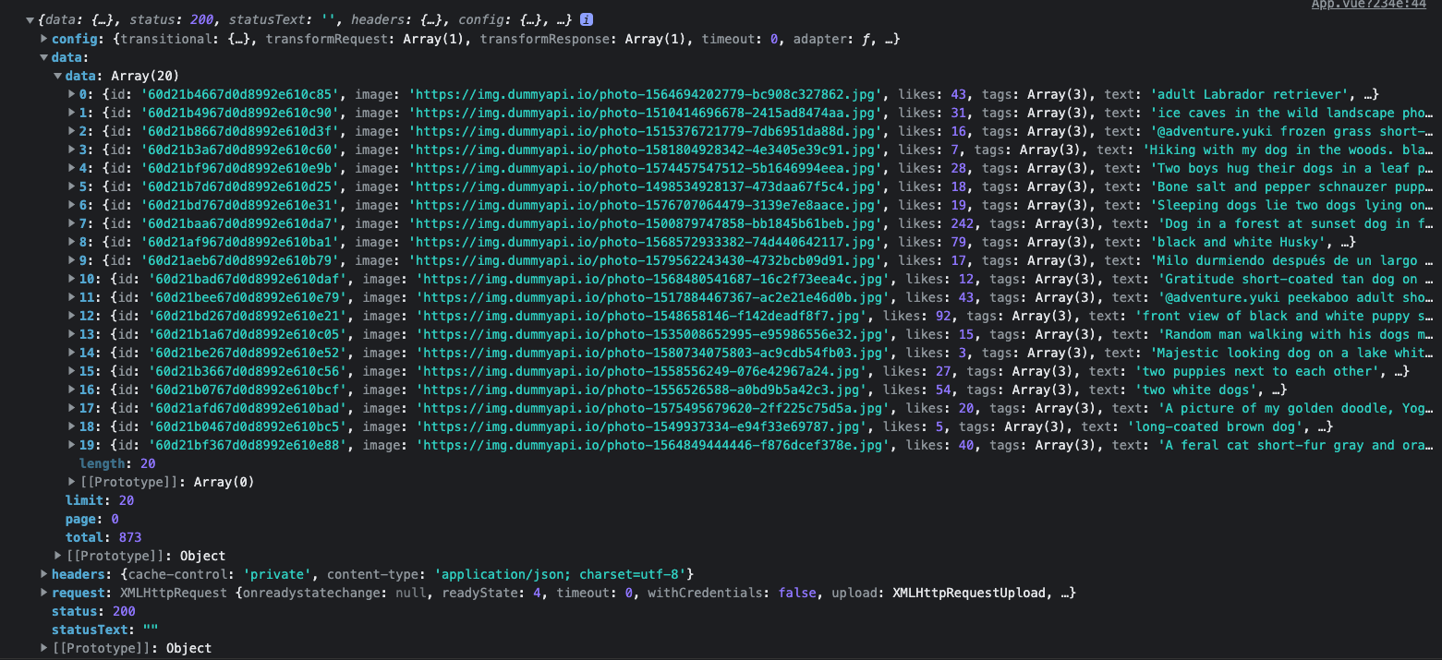Collapse the outer data object

[x=44, y=57]
